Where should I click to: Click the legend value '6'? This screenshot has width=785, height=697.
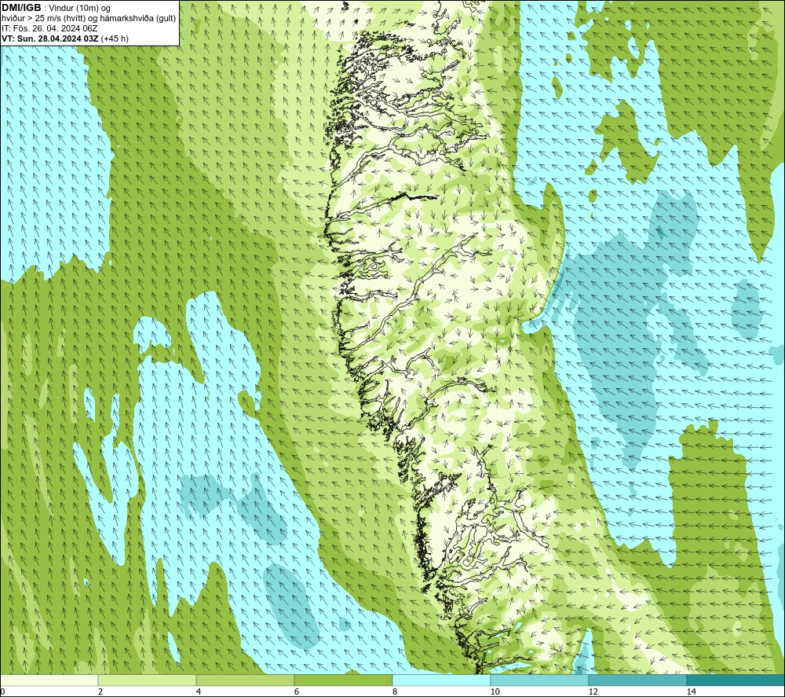point(297,692)
